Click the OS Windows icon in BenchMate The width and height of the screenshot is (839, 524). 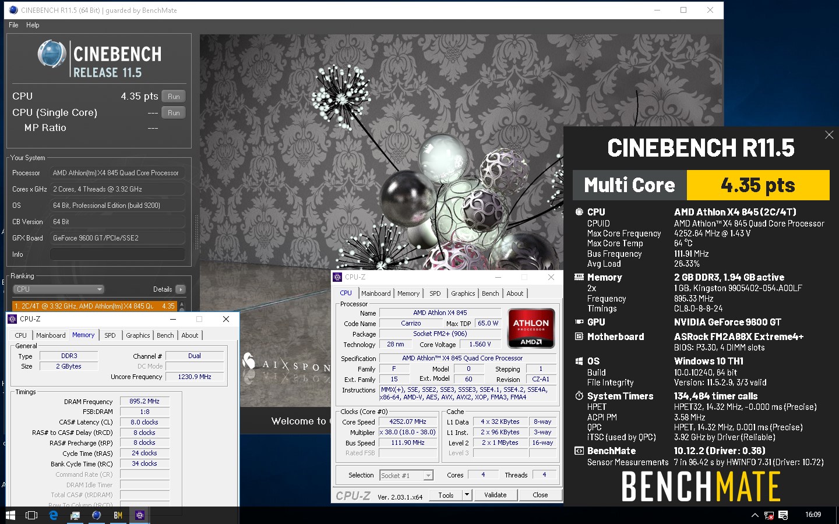point(579,361)
